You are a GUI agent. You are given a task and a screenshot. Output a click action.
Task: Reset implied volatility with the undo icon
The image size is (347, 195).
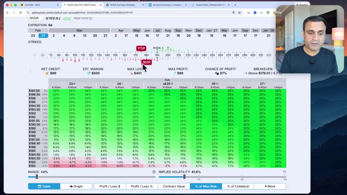pyautogui.click(x=284, y=172)
